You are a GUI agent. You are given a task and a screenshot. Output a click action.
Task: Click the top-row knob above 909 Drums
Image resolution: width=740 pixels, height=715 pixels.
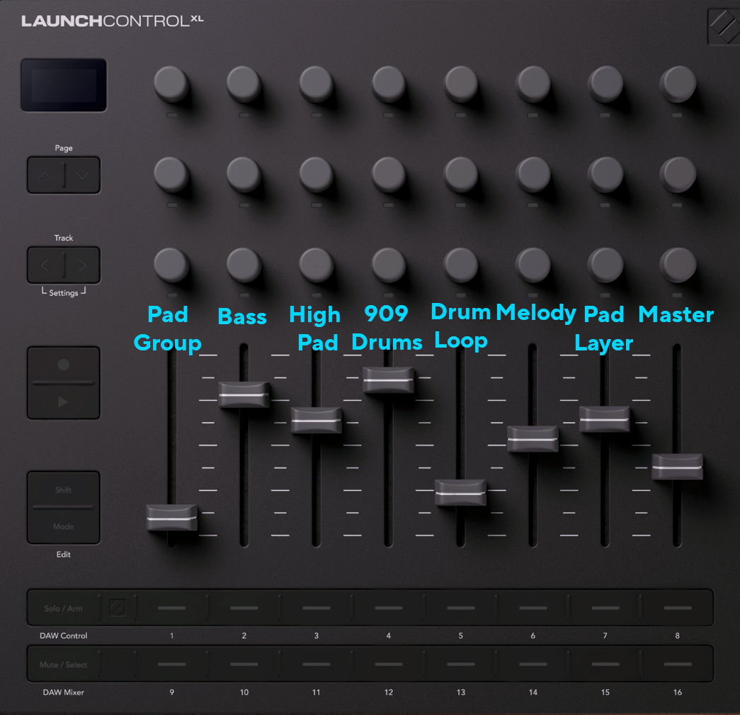388,84
